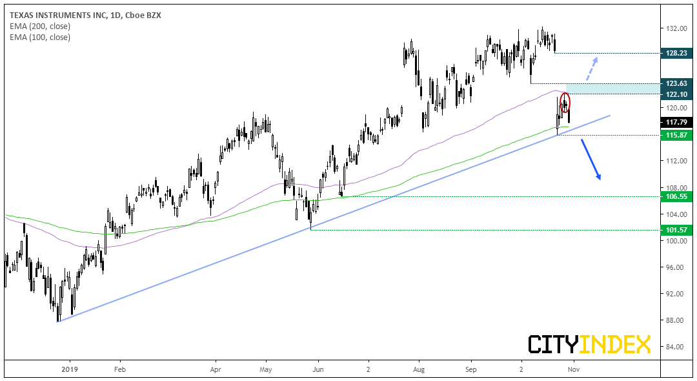Select the Nov label on time axis

click(x=574, y=369)
